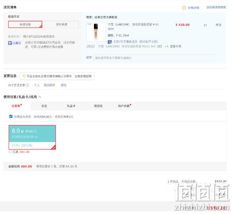The height and width of the screenshot is (214, 233).
Task: Click info icon beside electronic invoice
Action: point(27,85)
